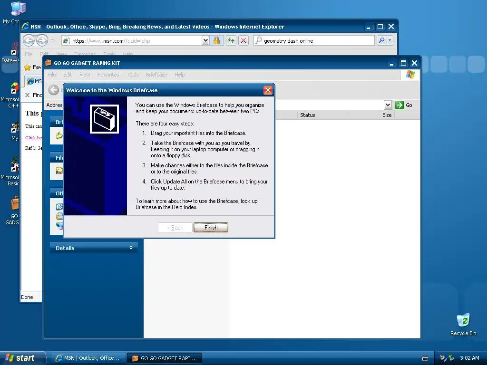
Task: Click the Back button in the Briefcase welcome dialog
Action: pyautogui.click(x=175, y=228)
